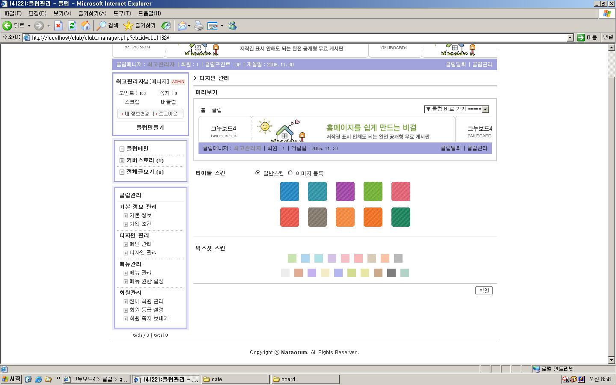Select the 이미지 등록 radio button
Image resolution: width=616 pixels, height=385 pixels.
[x=290, y=173]
